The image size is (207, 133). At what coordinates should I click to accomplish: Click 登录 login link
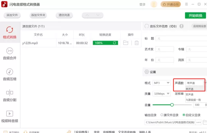coord(142,4)
